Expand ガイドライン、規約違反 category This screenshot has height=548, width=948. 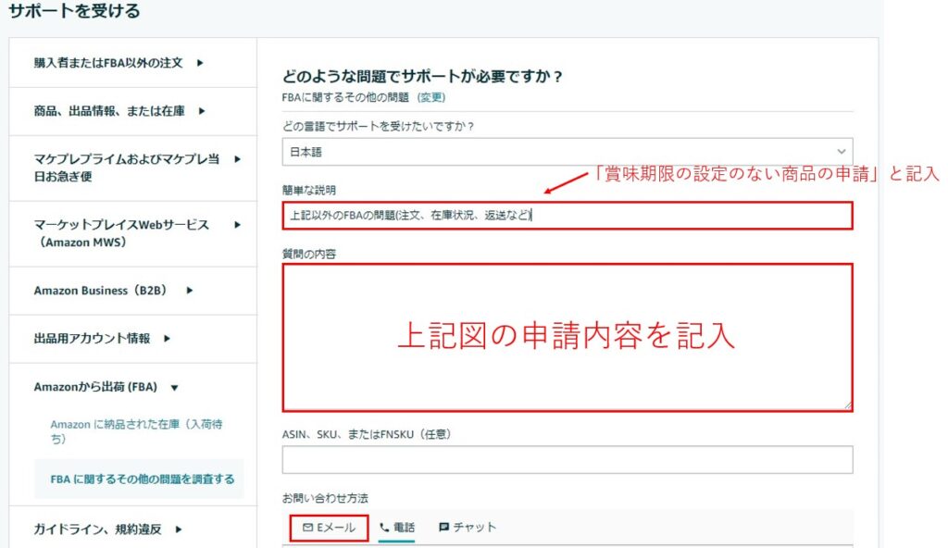(x=107, y=529)
